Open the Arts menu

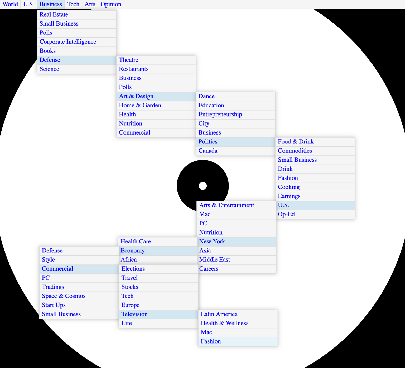click(90, 4)
